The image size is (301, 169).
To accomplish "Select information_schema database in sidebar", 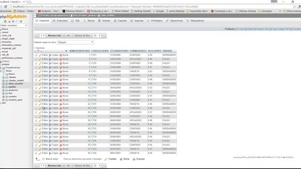I will pos(11,45).
